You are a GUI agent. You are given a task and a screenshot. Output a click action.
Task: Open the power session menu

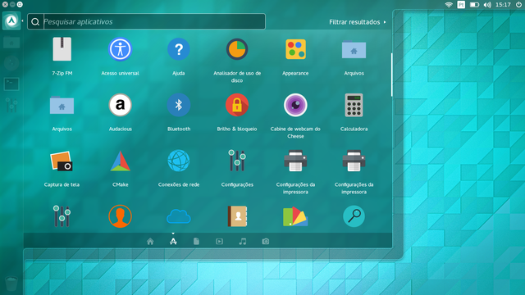[518, 5]
